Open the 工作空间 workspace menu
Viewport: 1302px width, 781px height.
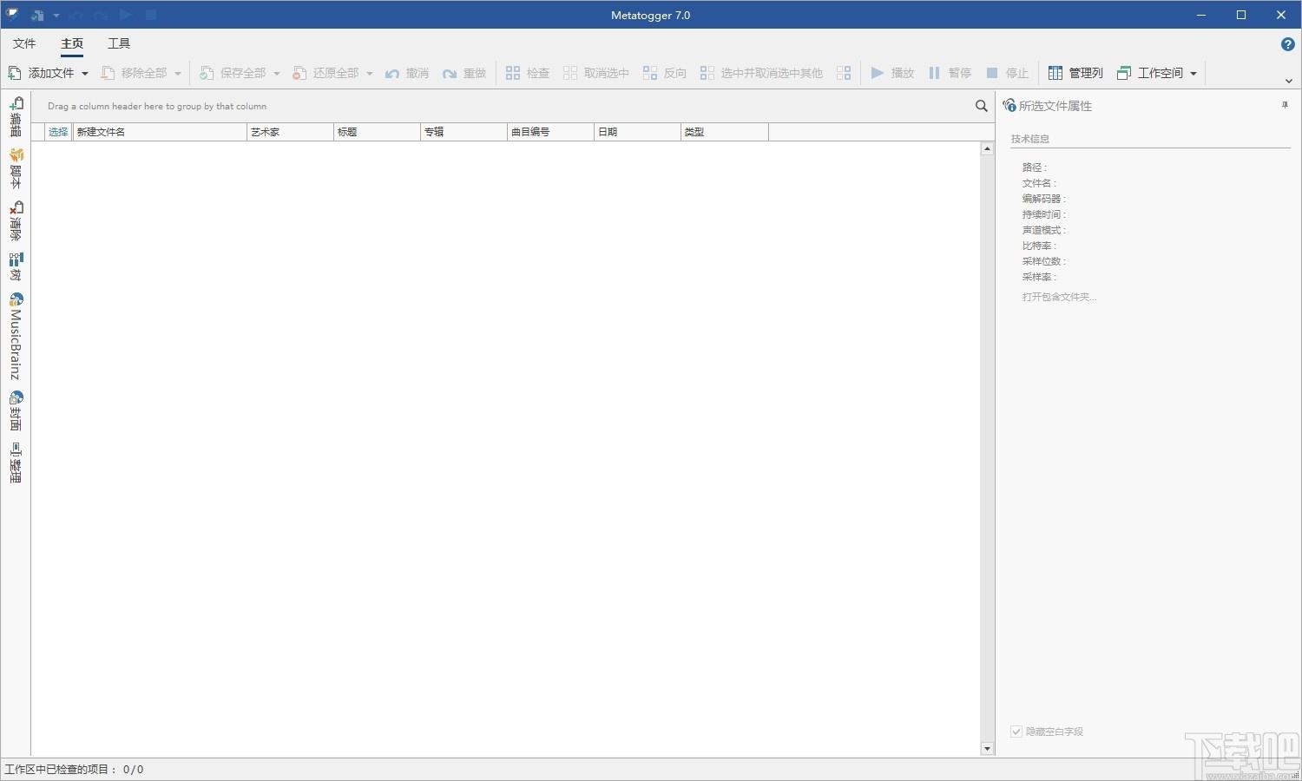1157,73
